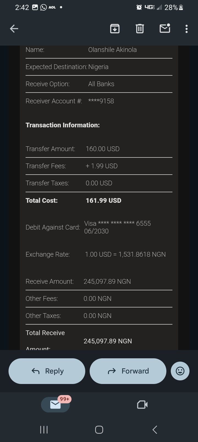Tap the WhatsApp notification icon in status bar
The image size is (198, 442).
[43, 7]
